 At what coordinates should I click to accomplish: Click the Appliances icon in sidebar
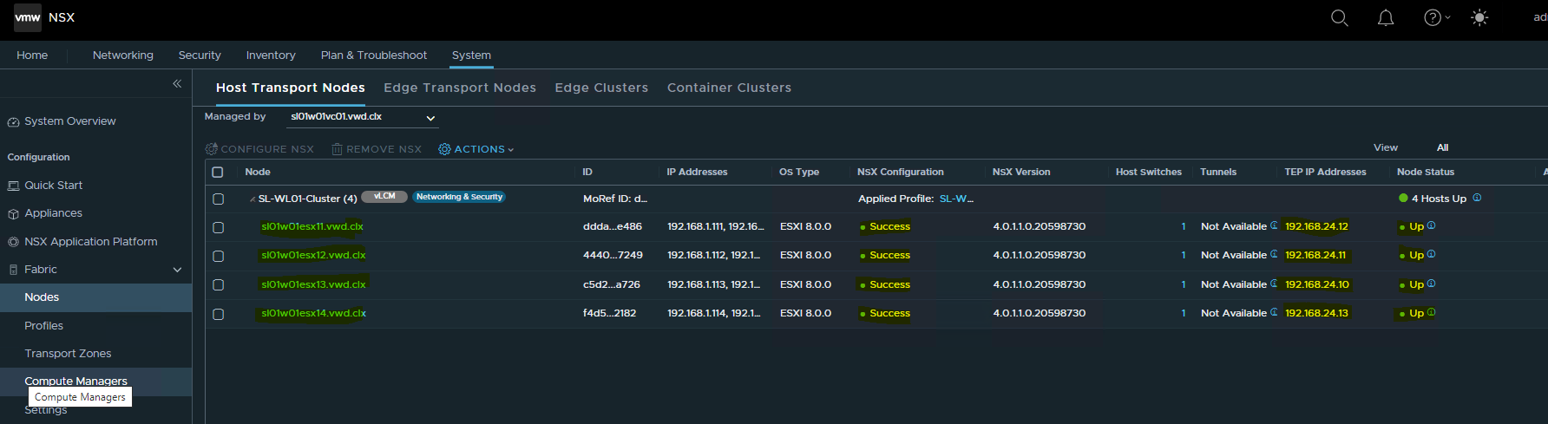[x=13, y=213]
